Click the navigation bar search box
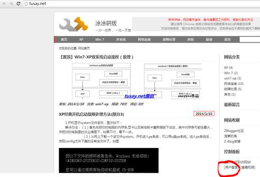Viewport: 260px width, 177px height. pos(250,39)
